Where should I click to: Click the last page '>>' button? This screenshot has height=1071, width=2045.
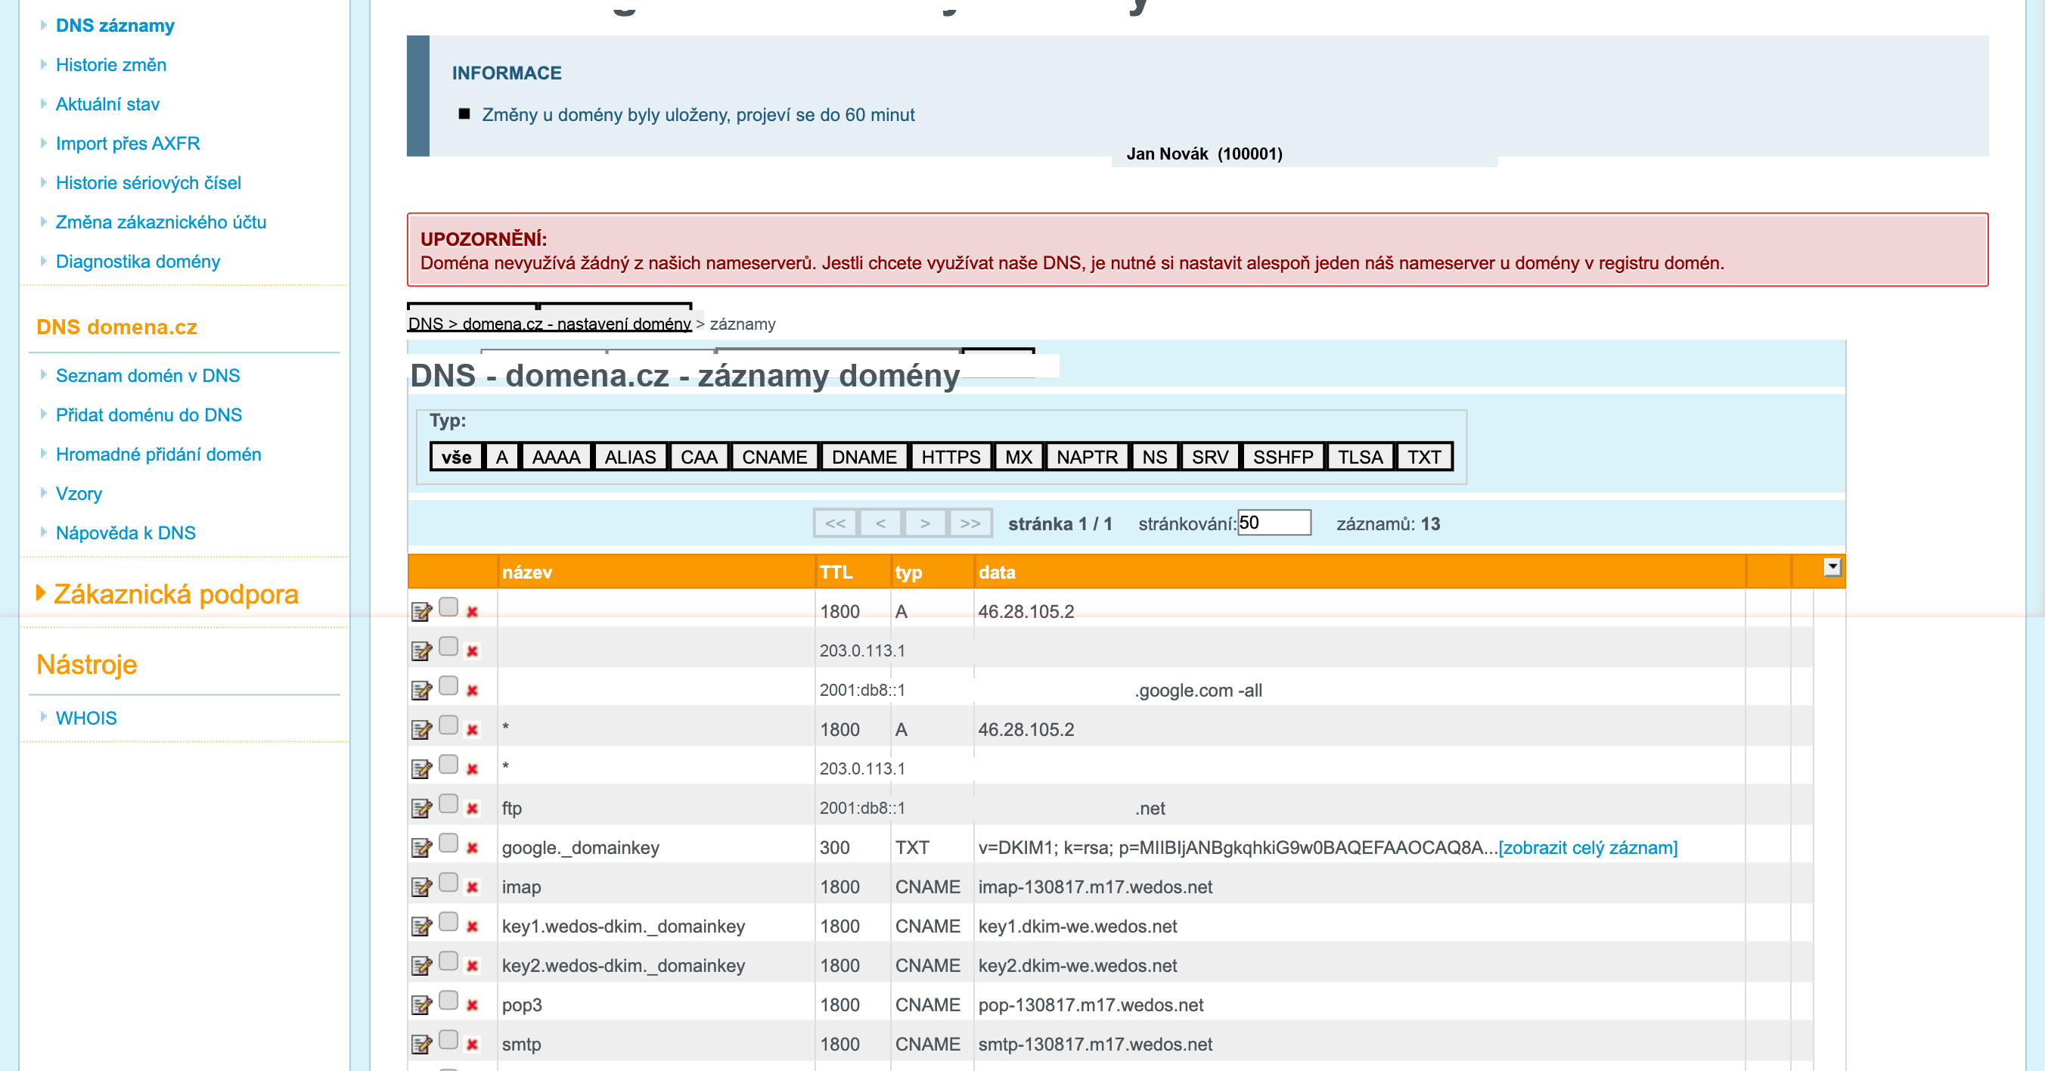970,523
